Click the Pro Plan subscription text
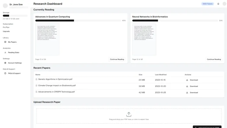Viewport: 227px width, 128px height. point(6,27)
